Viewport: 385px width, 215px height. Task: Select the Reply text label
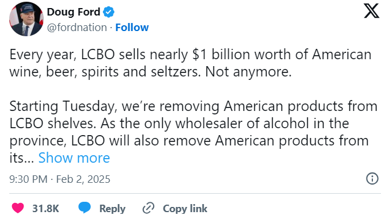click(112, 209)
